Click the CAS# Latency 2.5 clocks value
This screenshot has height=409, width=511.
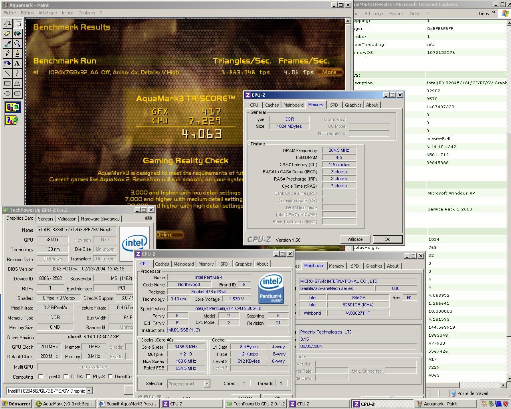click(339, 165)
